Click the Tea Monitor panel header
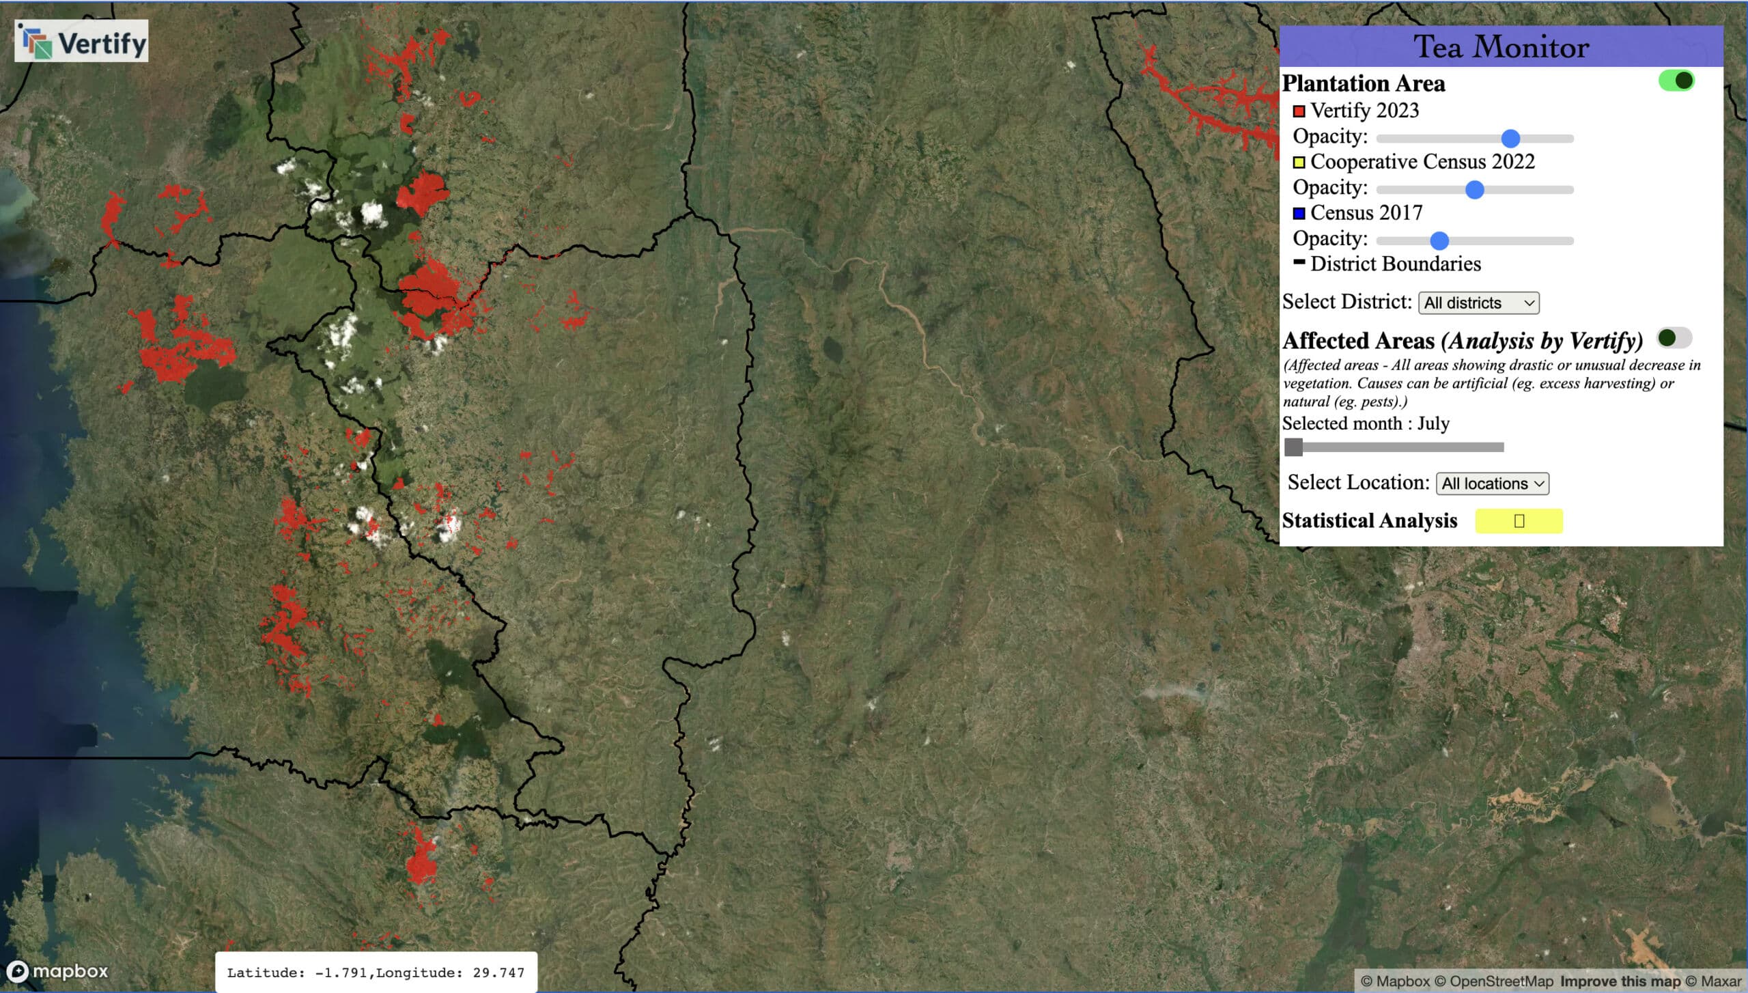 tap(1501, 46)
